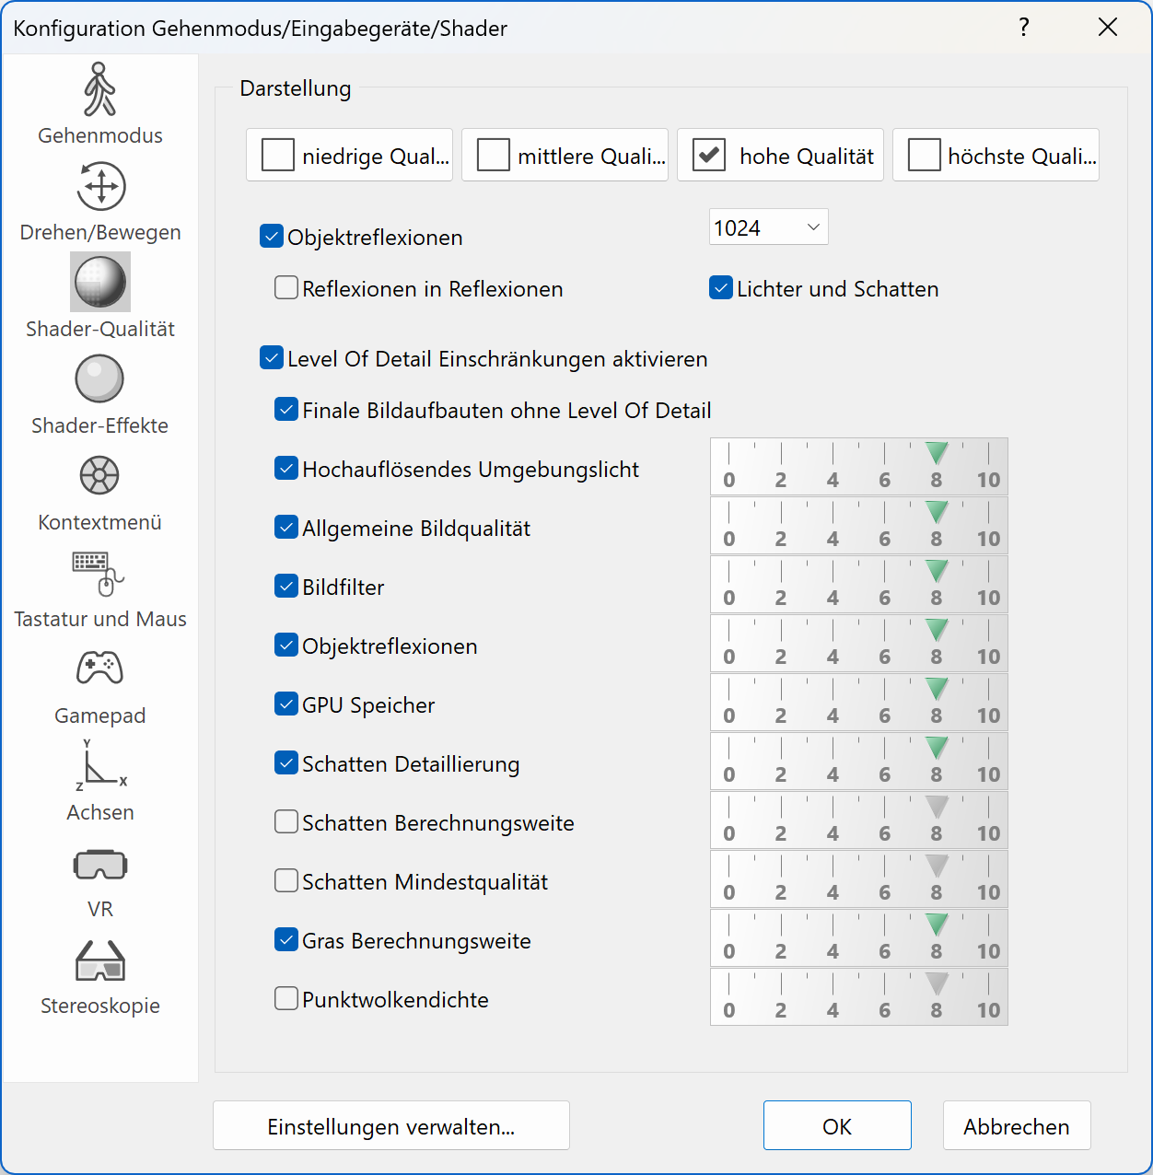Open the Gehenmodus walking figure icon
Viewport: 1153px width, 1175px height.
[99, 90]
